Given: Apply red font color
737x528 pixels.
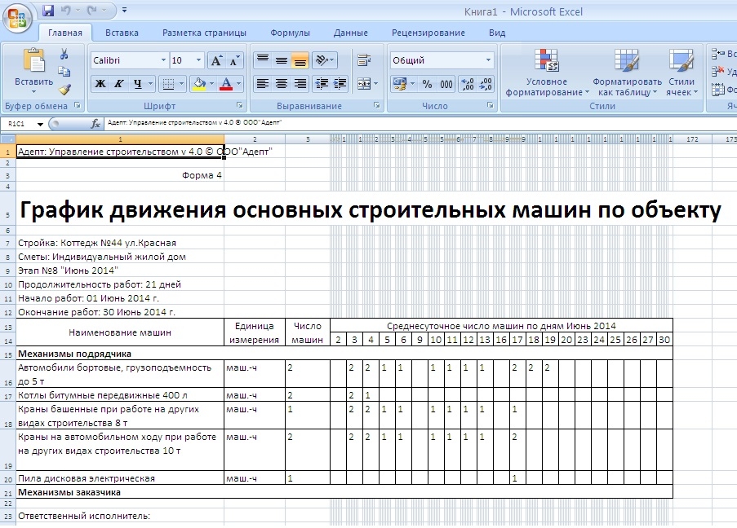Looking at the screenshot, I should coord(226,84).
